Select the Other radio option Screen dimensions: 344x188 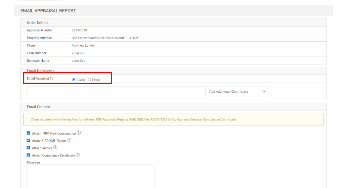pyautogui.click(x=89, y=80)
